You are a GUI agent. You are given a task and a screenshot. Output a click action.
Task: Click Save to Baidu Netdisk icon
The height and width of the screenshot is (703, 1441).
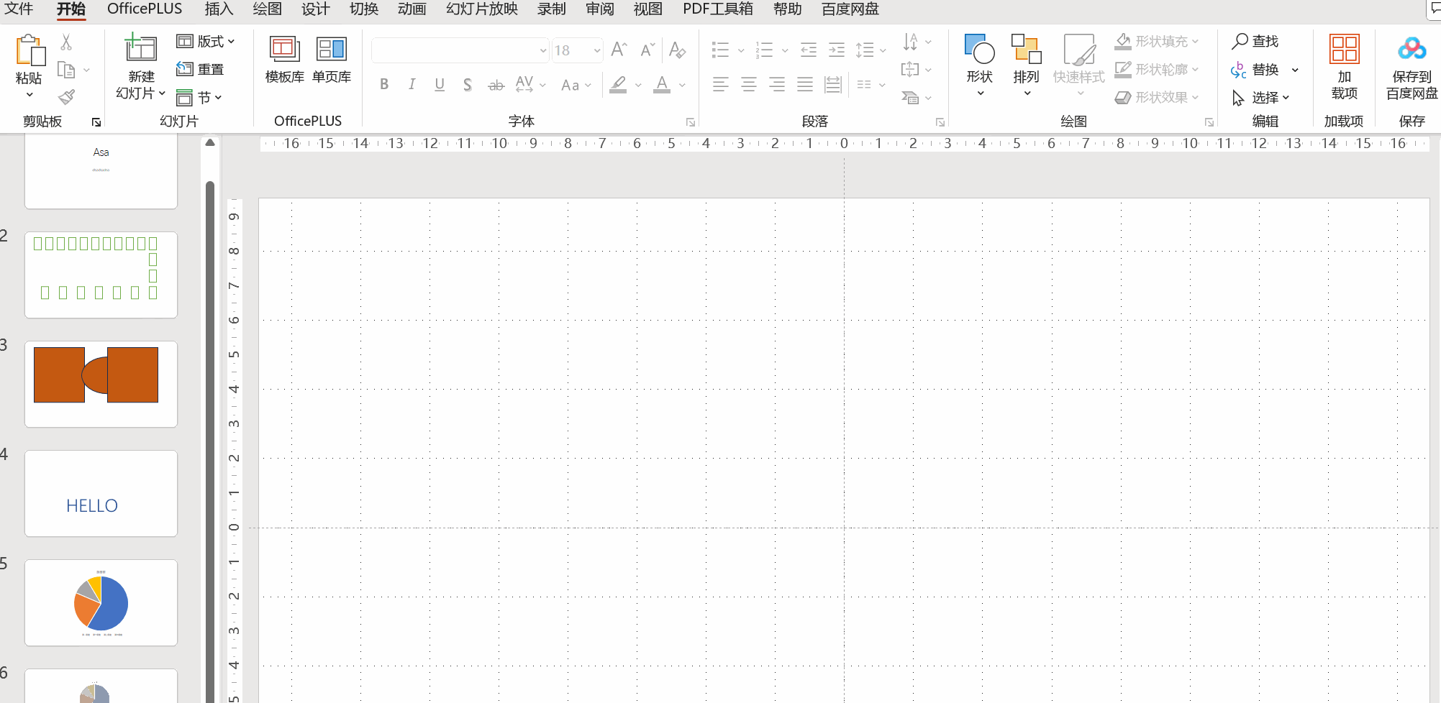tap(1412, 50)
